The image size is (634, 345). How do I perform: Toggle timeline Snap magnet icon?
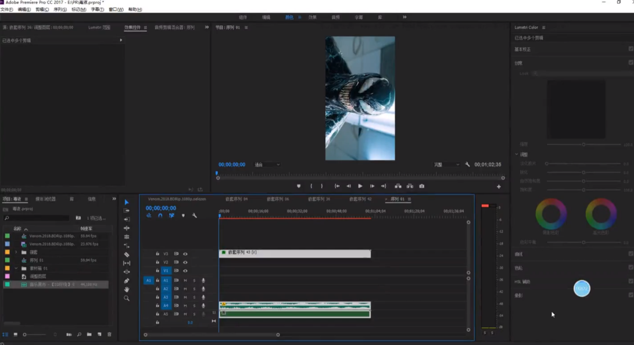click(x=160, y=216)
